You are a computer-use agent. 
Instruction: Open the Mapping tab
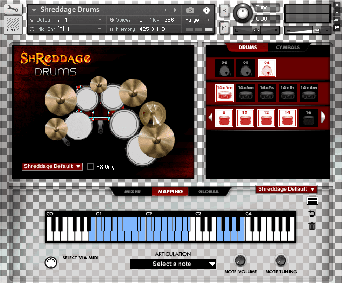click(x=170, y=192)
